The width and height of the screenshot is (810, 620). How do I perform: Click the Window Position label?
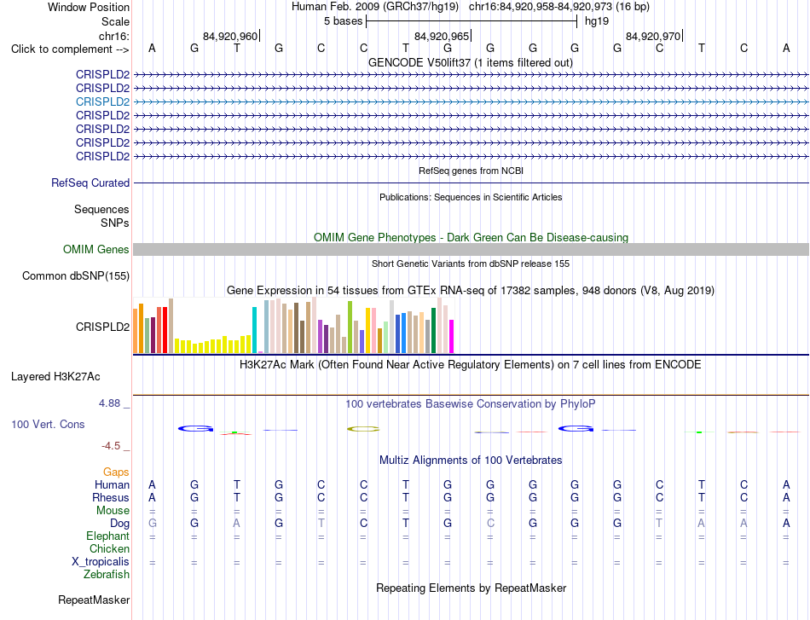[x=89, y=7]
